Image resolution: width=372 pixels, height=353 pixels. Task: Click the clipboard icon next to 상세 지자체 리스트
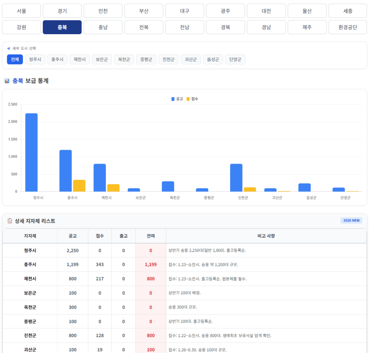click(x=10, y=221)
